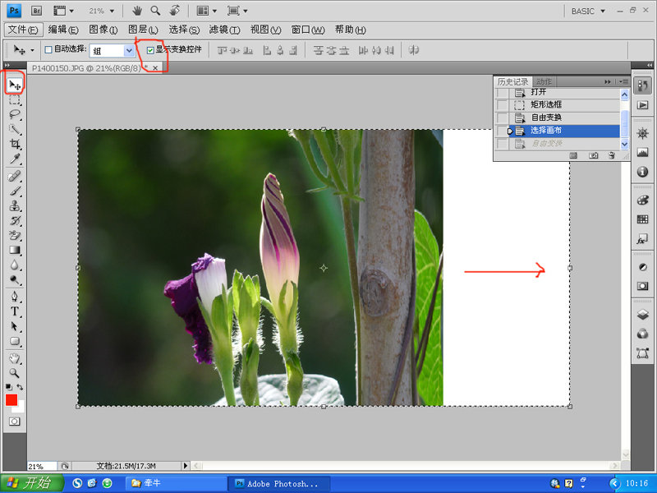
Task: Select the Lasso tool
Action: [15, 114]
